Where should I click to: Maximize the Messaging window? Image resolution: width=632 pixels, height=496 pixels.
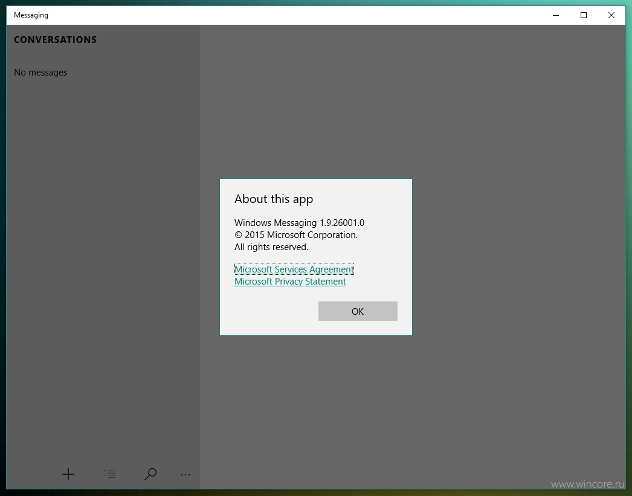[584, 15]
